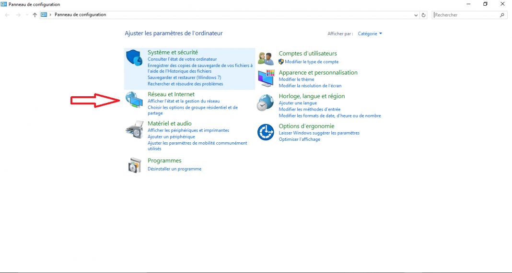Open the Système et sécurité shield icon
The width and height of the screenshot is (512, 273).
tap(134, 58)
